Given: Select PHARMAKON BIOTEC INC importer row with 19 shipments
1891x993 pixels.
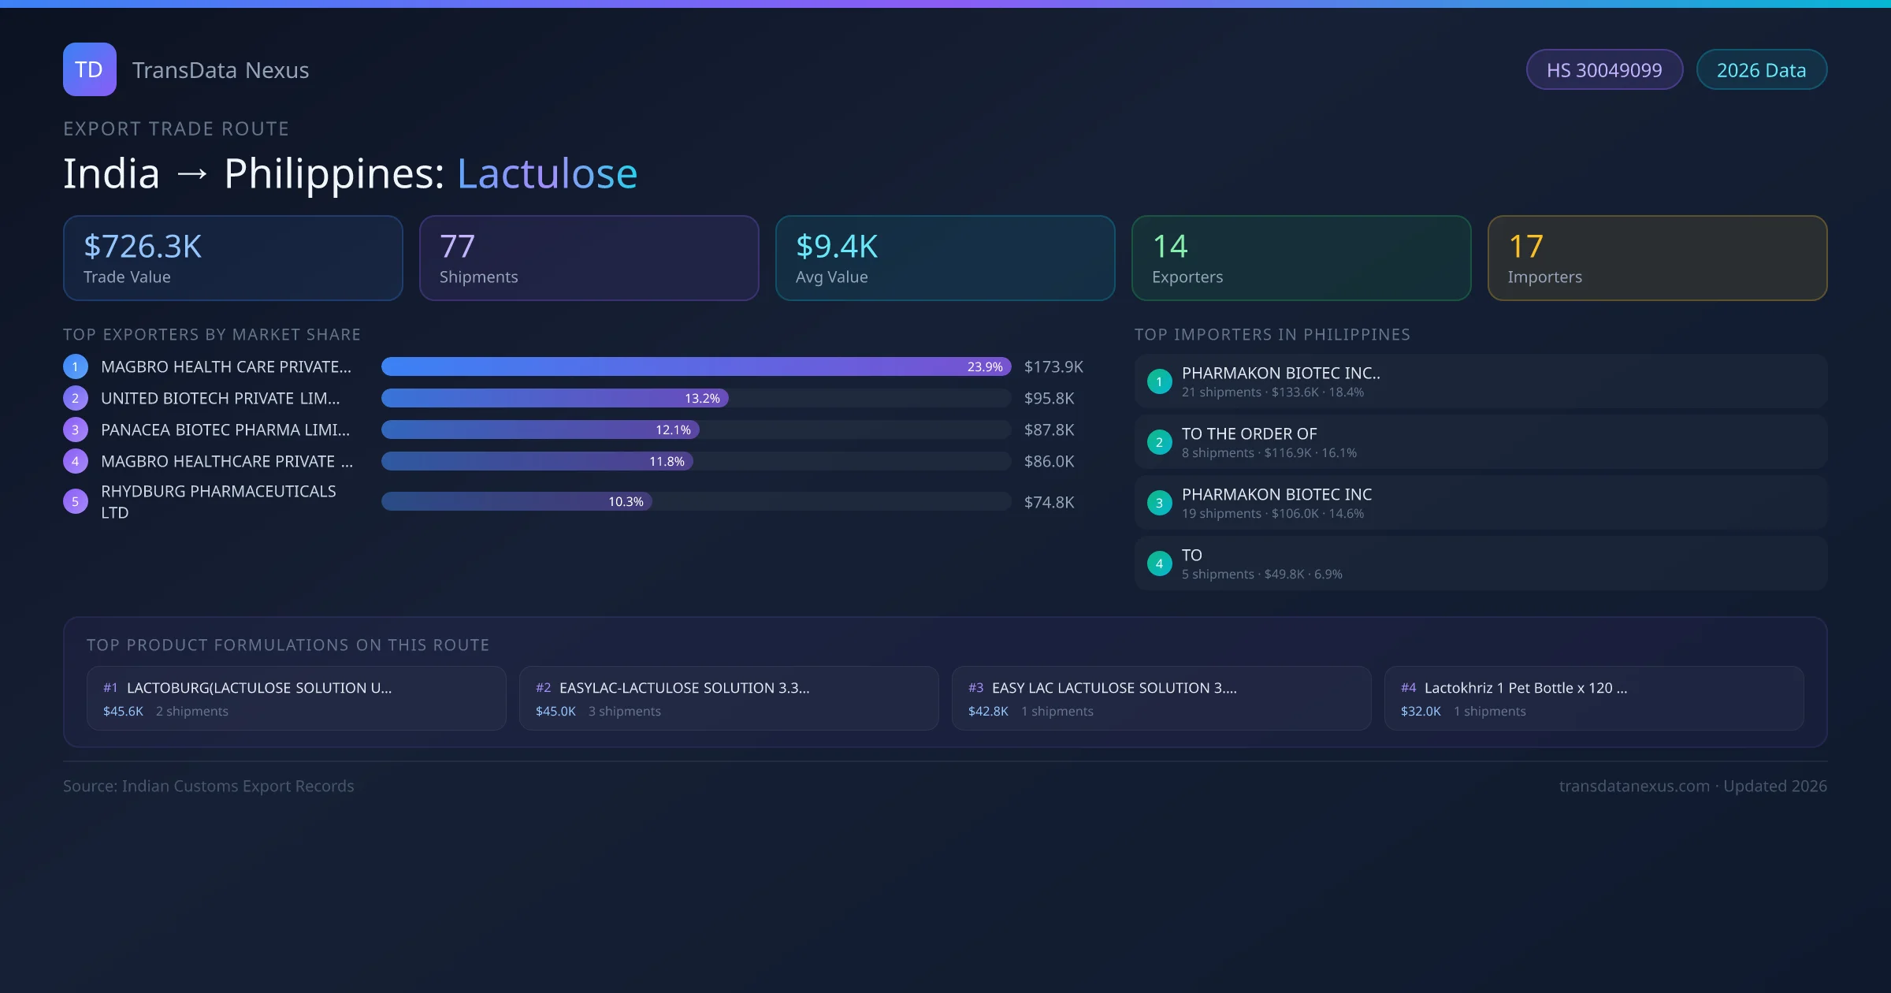Looking at the screenshot, I should 1480,503.
